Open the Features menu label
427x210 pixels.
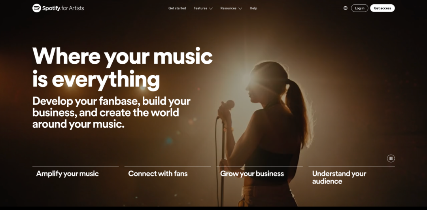[200, 8]
